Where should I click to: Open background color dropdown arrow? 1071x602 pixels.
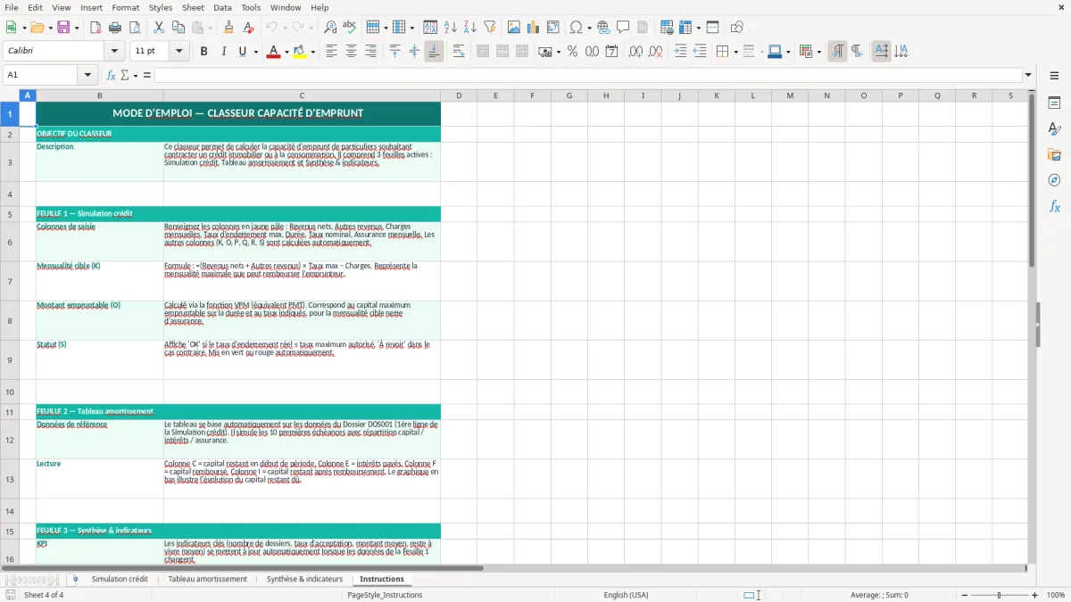click(312, 52)
